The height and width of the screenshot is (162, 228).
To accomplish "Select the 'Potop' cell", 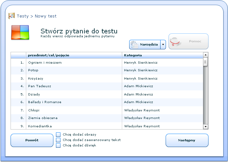I will pos(74,70).
